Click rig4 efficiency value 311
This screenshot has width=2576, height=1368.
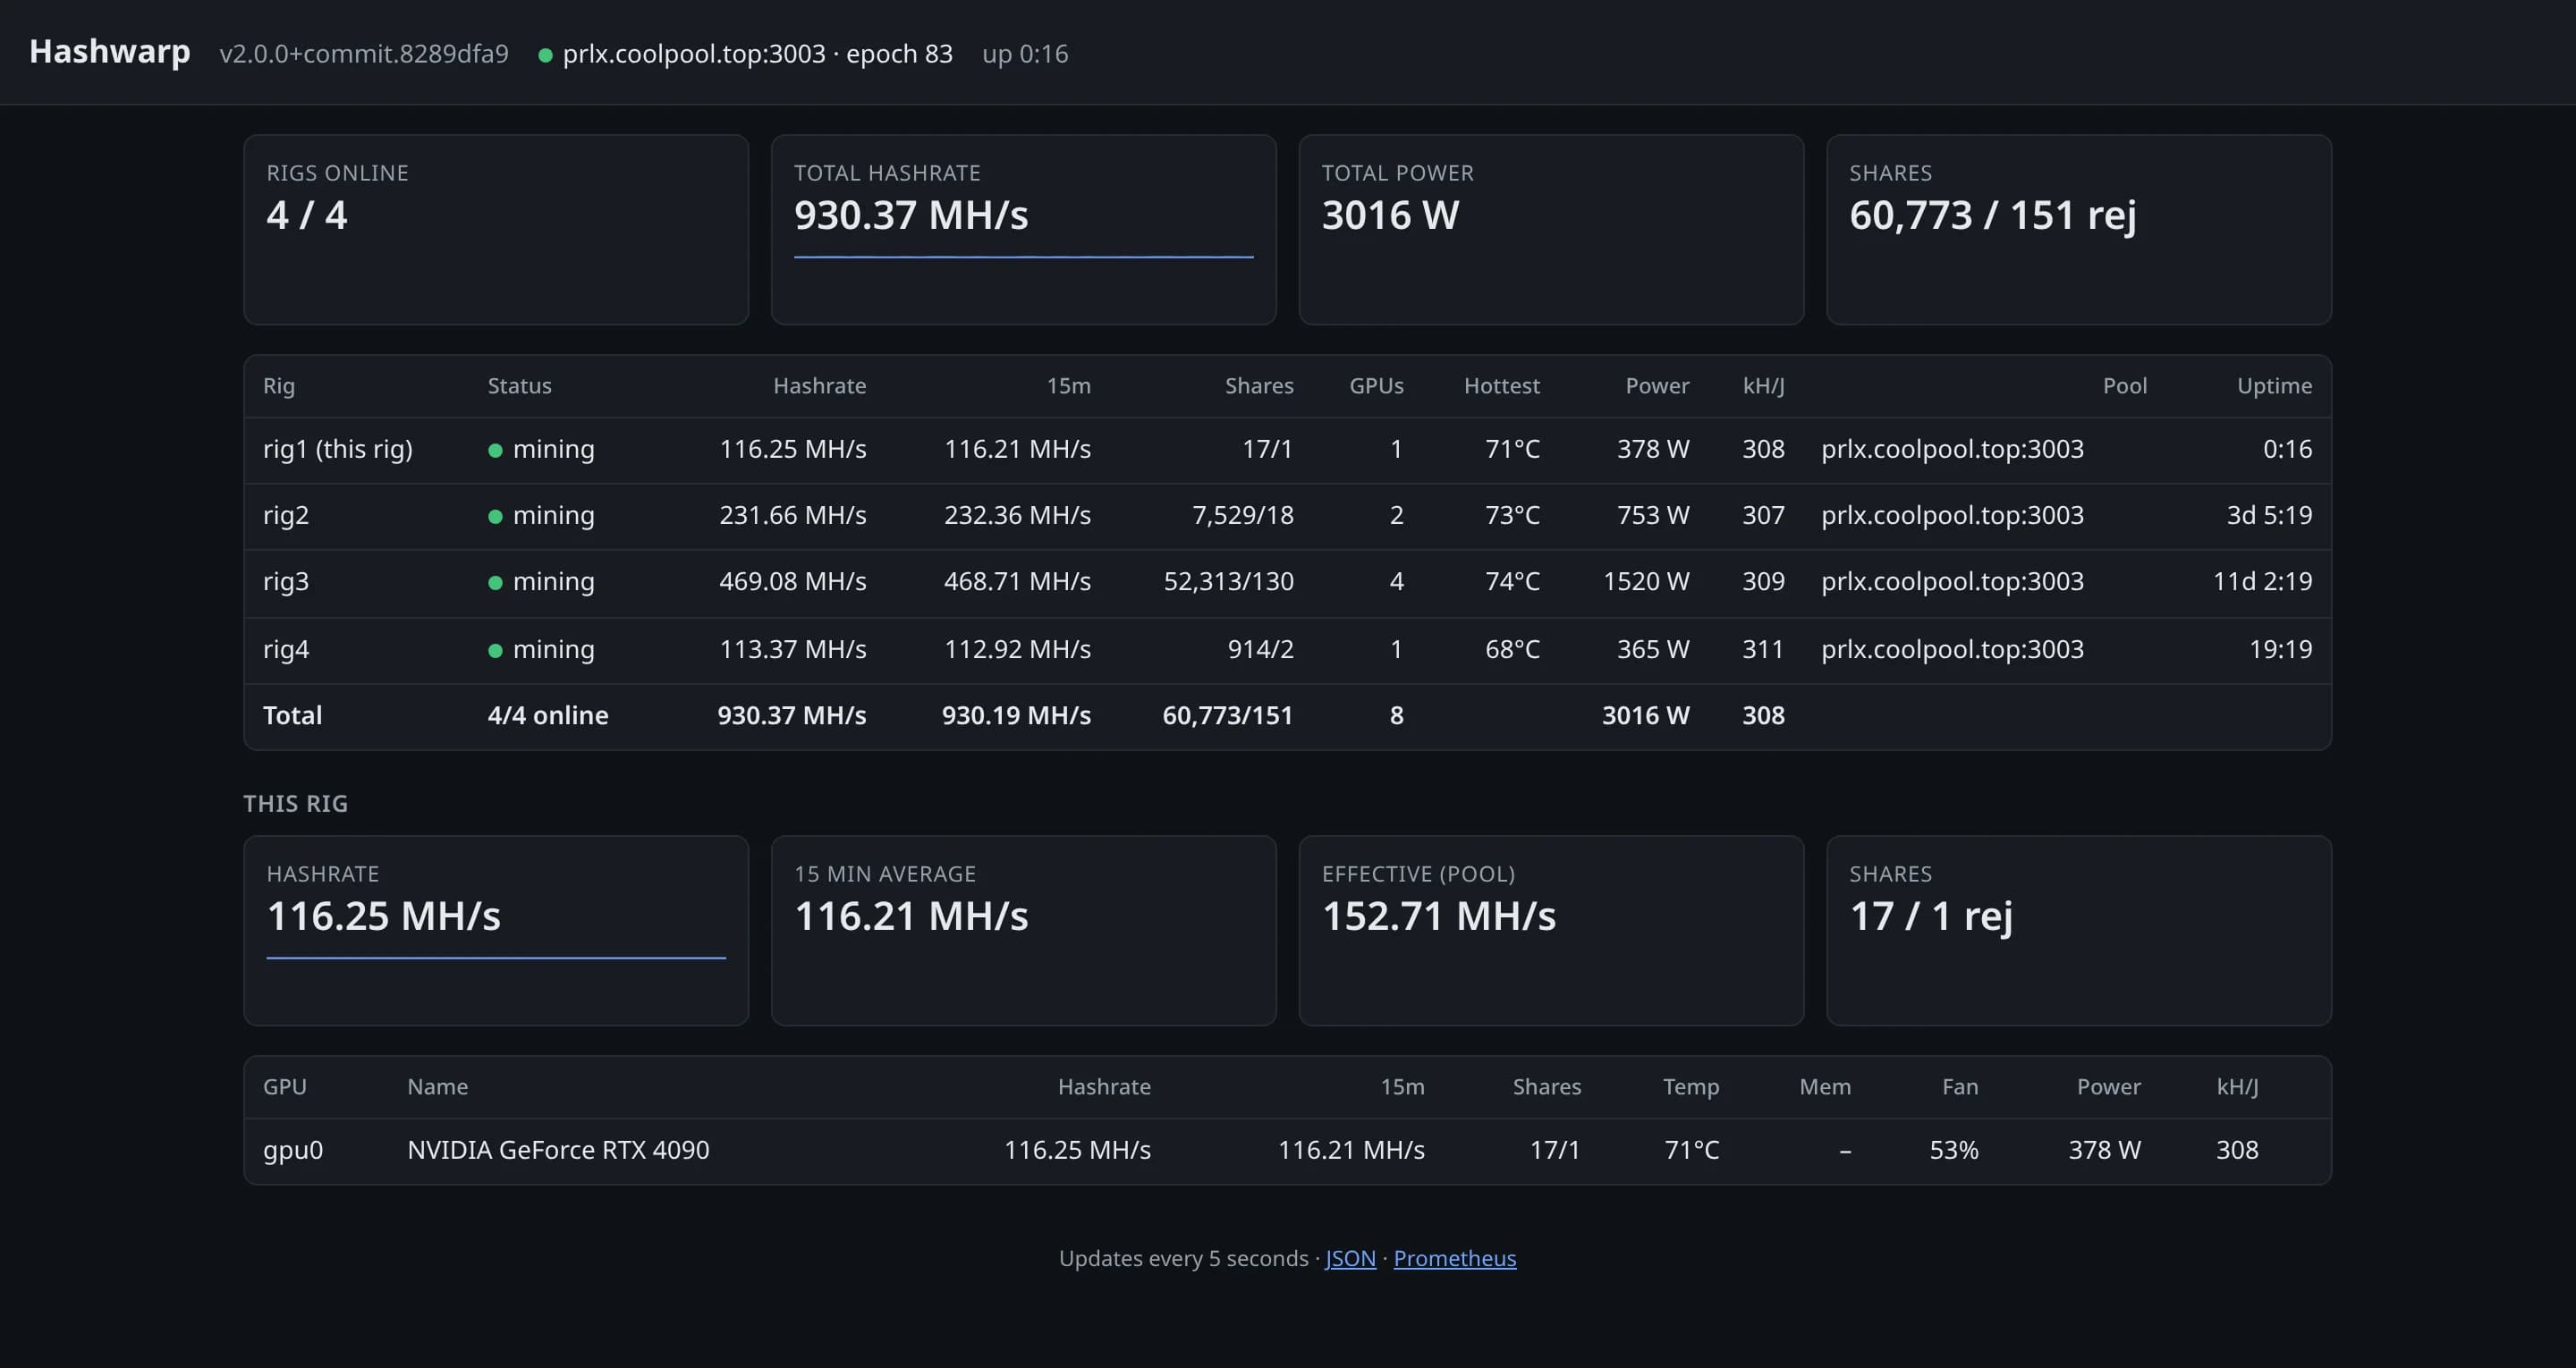coord(1763,649)
